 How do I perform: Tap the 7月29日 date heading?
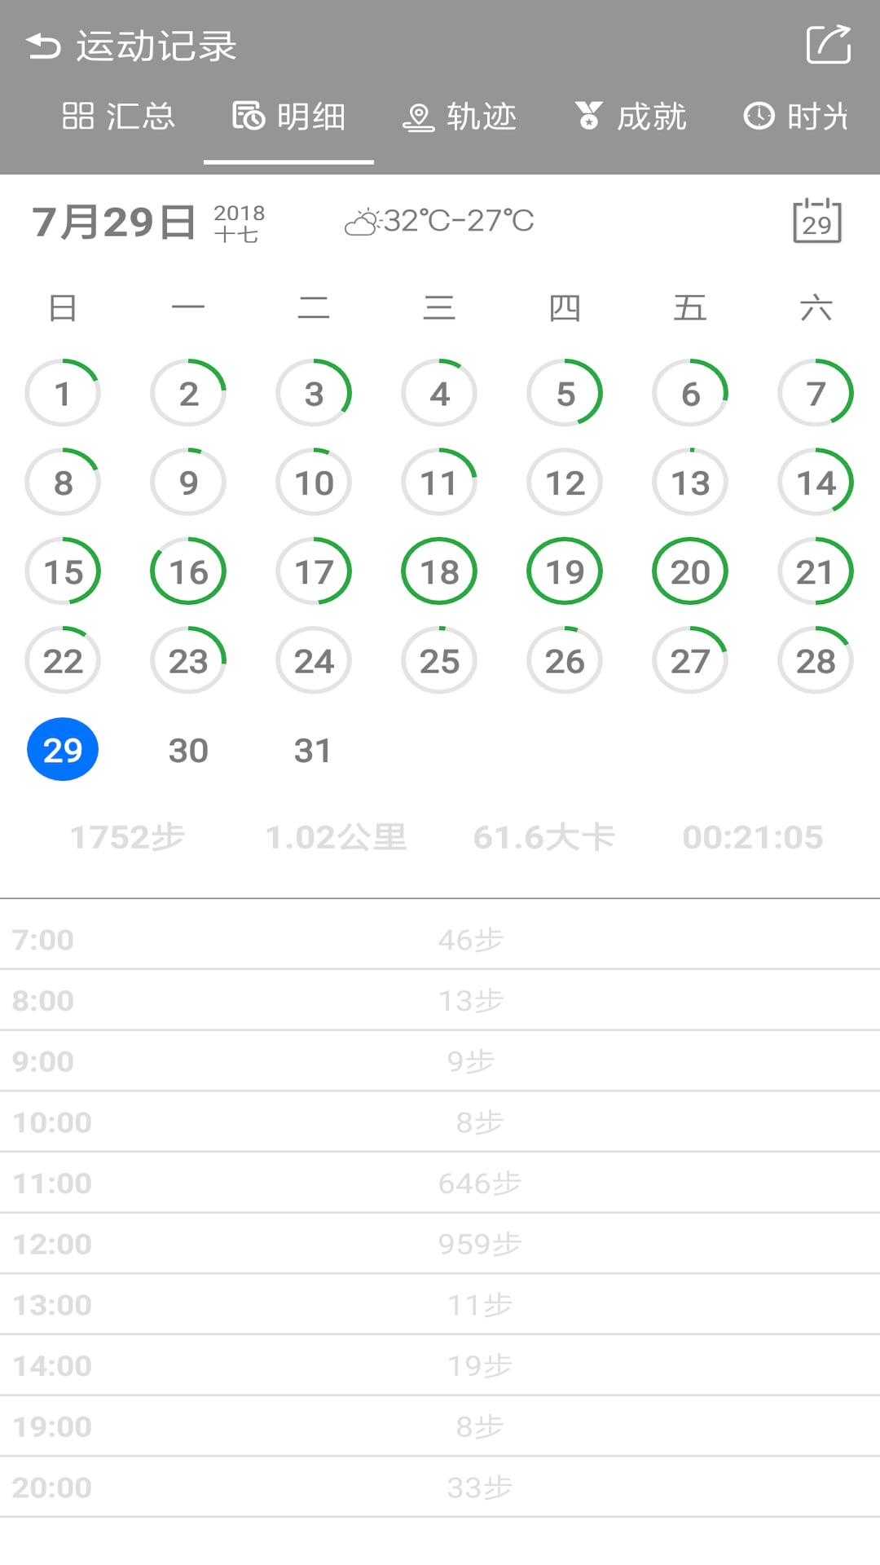114,222
